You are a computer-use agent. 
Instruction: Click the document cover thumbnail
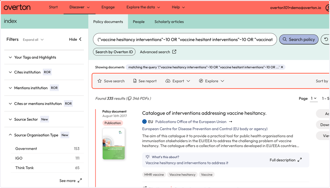point(114,144)
